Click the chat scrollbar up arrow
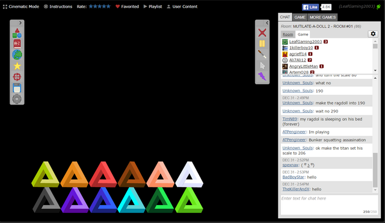 click(x=375, y=78)
